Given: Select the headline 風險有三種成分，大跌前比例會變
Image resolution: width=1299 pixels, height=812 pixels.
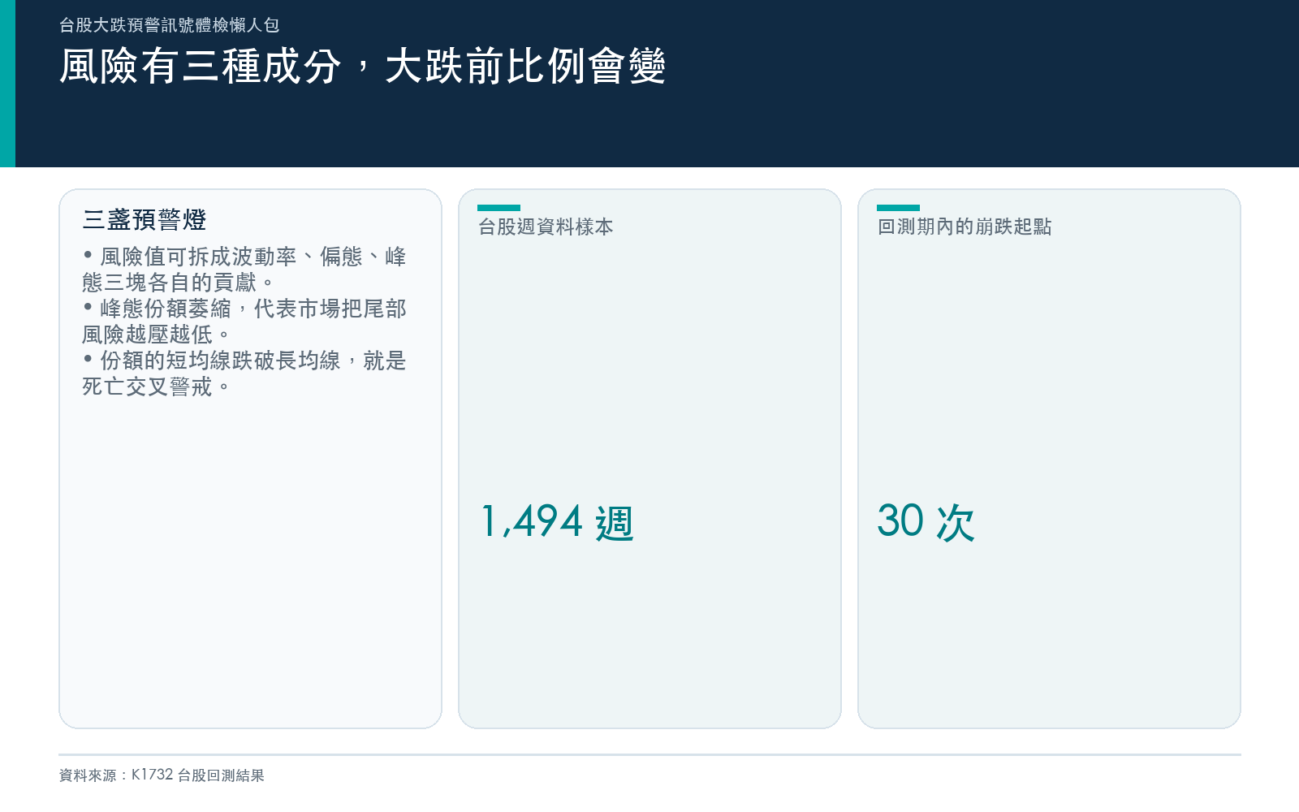Looking at the screenshot, I should 362,66.
